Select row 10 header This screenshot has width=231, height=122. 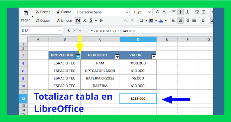click(x=23, y=86)
